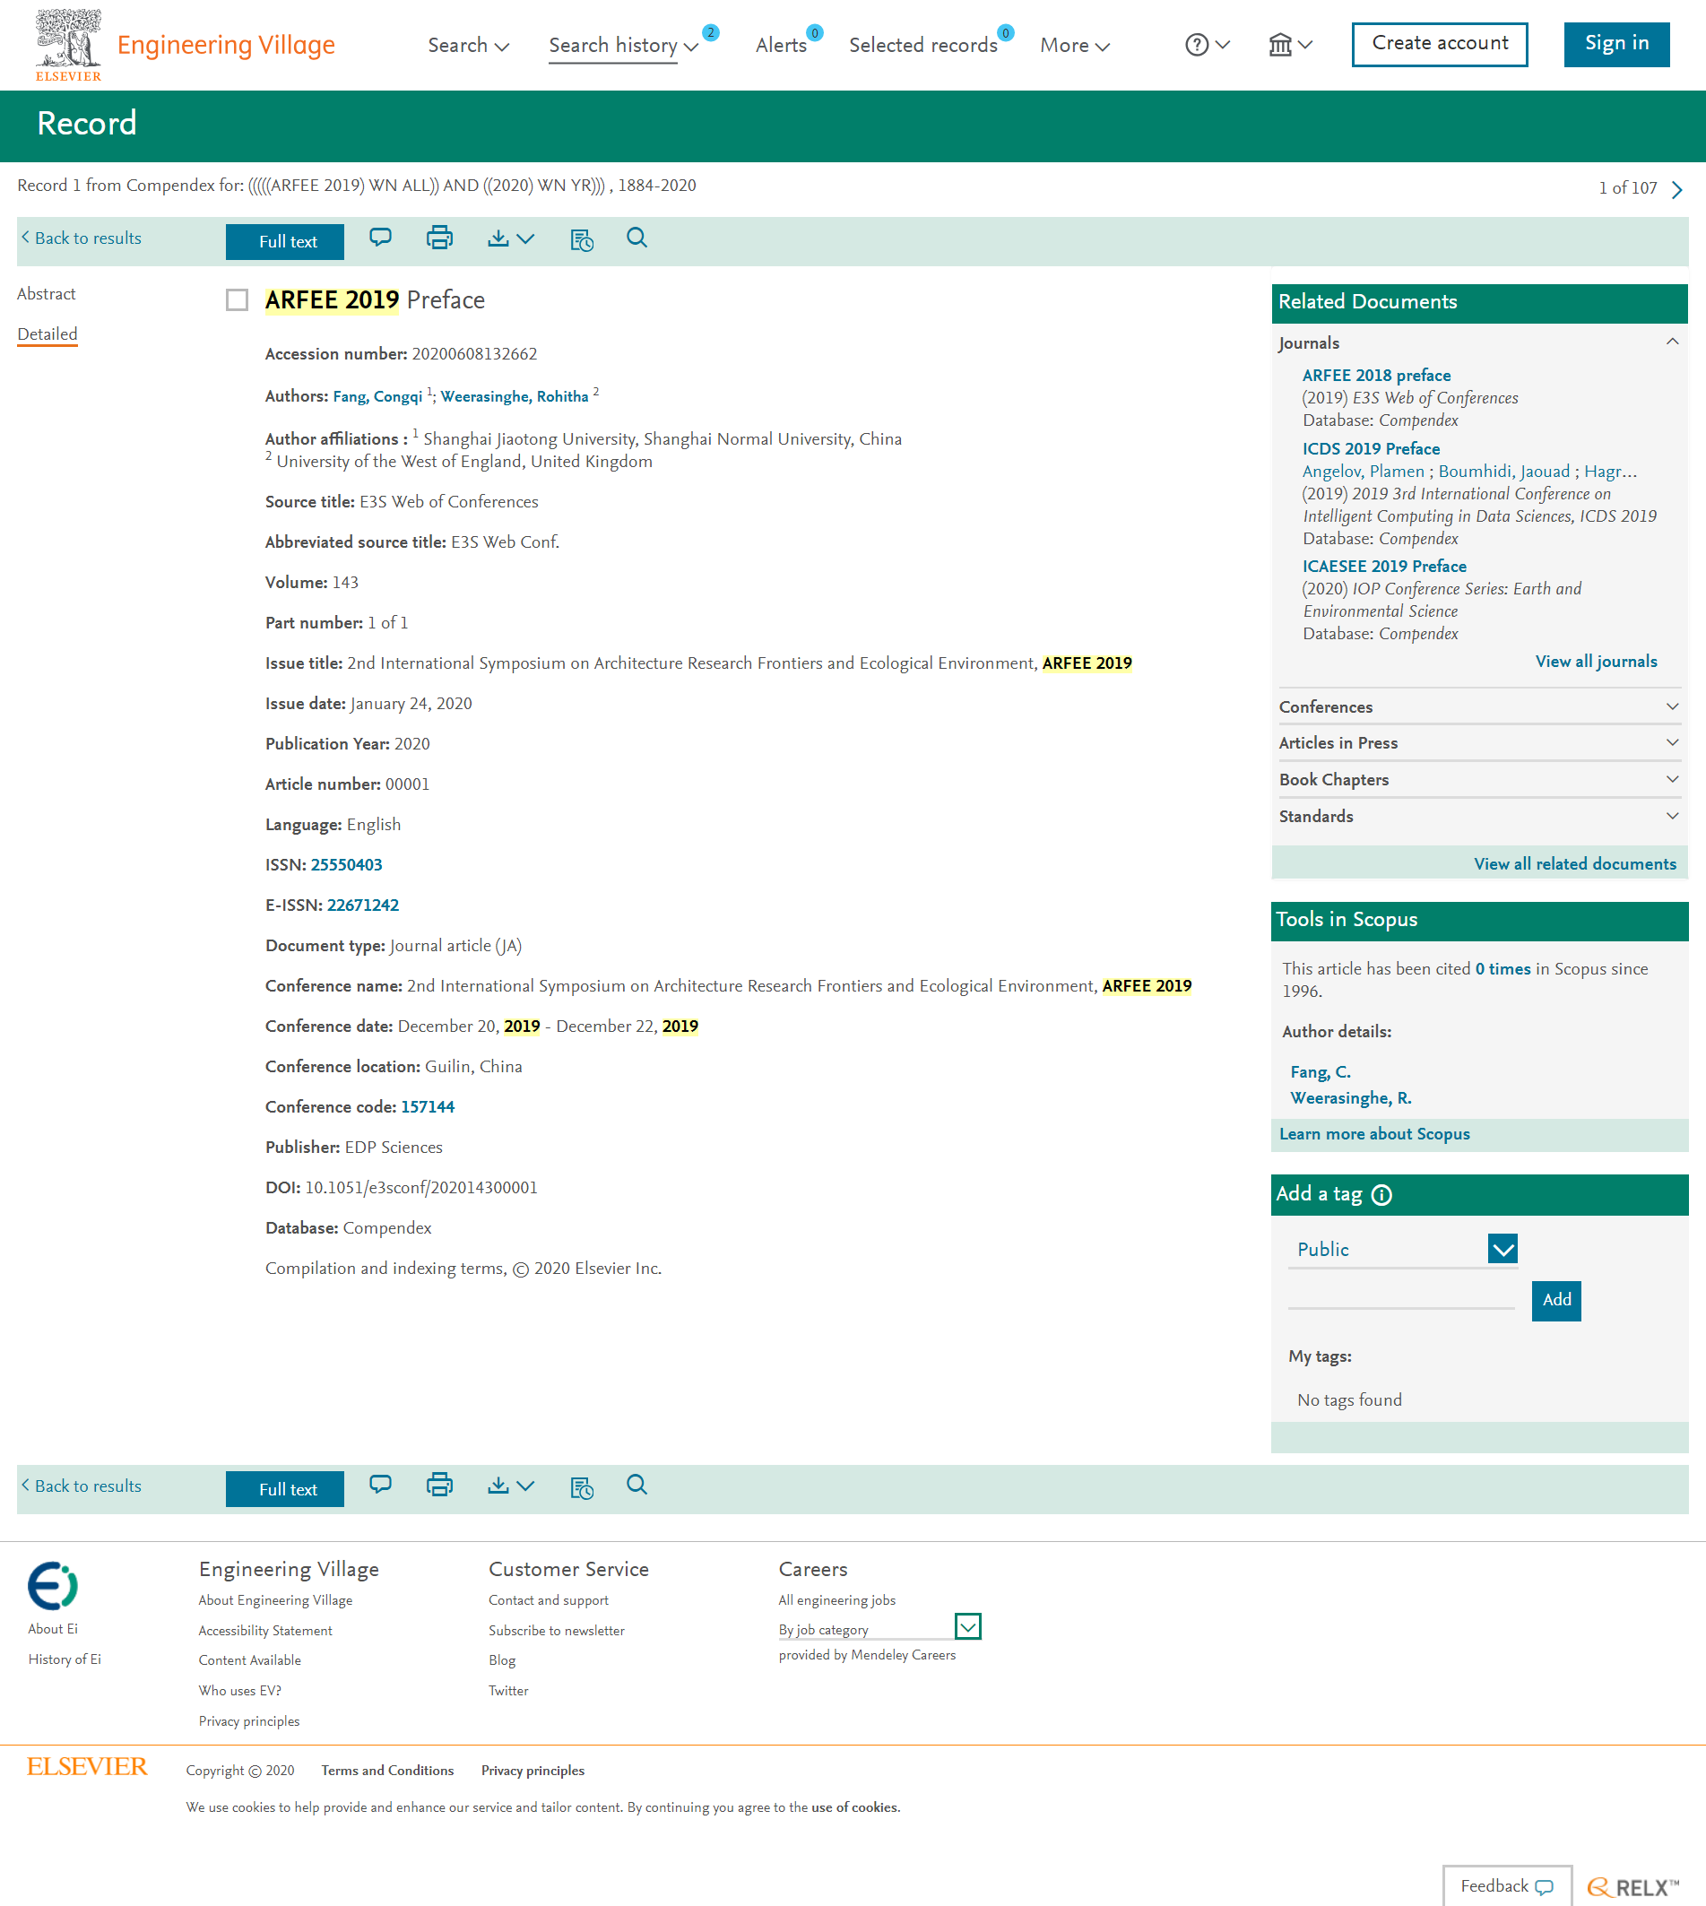Screen dimensions: 1706x1906
Task: Click the Ei logo in footer
Action: [53, 1585]
